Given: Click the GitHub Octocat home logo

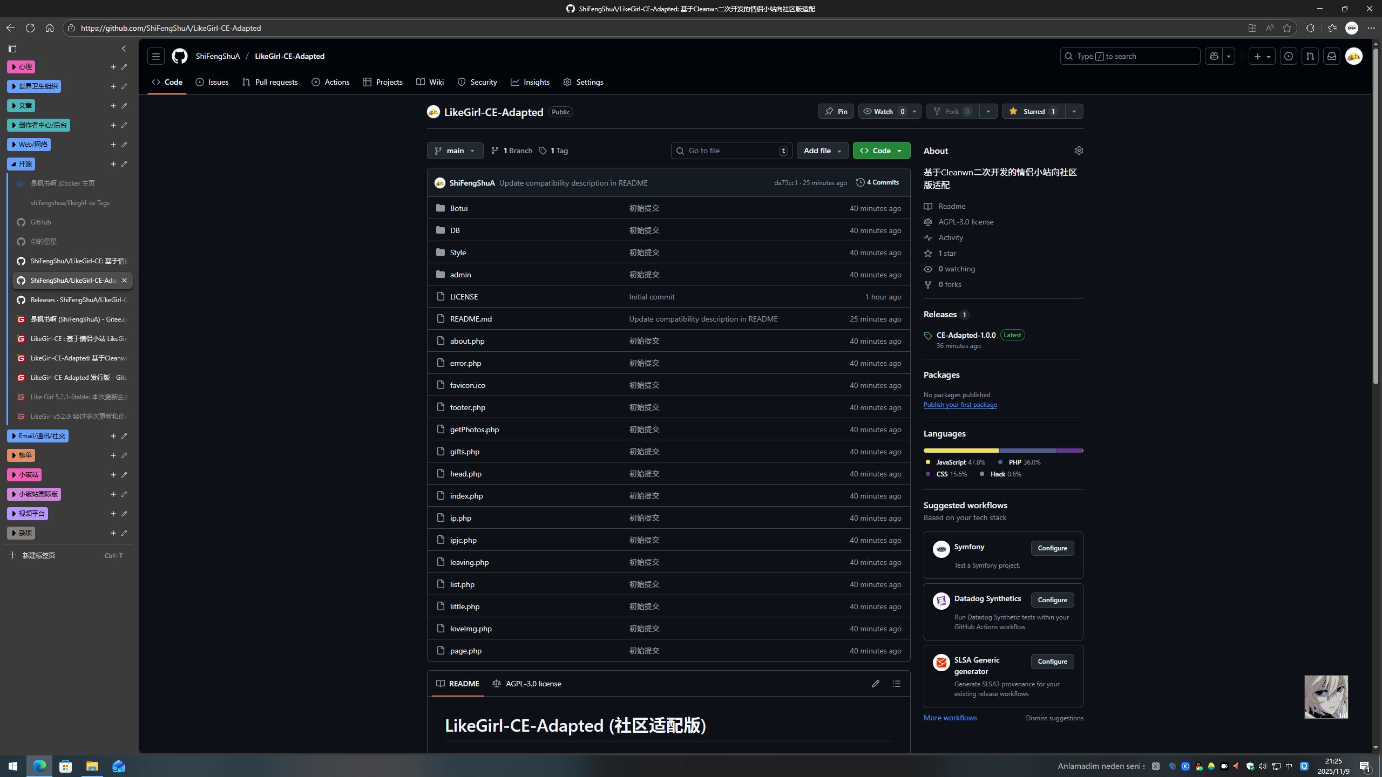Looking at the screenshot, I should click(x=179, y=56).
